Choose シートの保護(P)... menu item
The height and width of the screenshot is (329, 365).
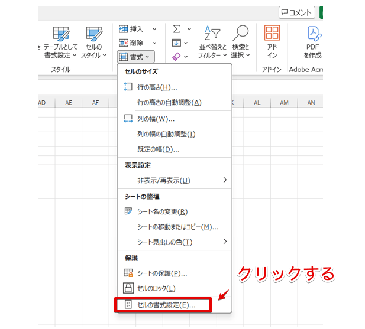pos(175,273)
